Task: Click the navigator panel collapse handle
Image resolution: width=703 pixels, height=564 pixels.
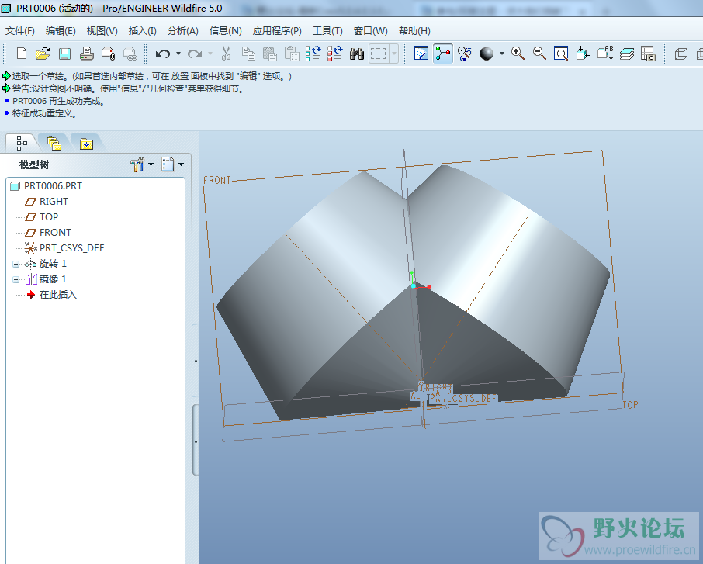Action: click(195, 361)
